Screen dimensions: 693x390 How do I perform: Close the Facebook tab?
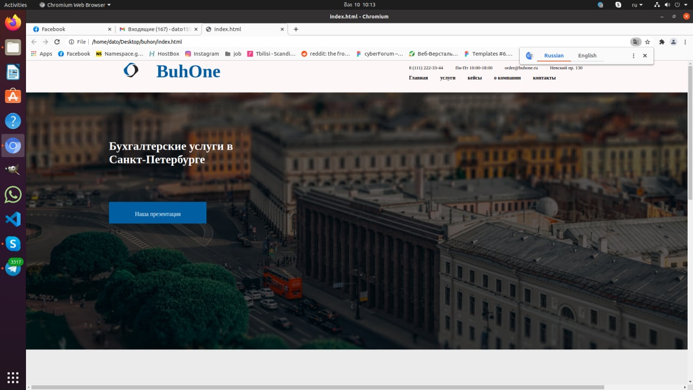click(110, 29)
